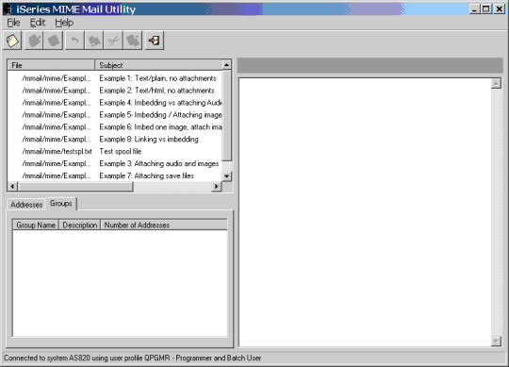Click the grayed document icon in toolbar

pos(54,41)
